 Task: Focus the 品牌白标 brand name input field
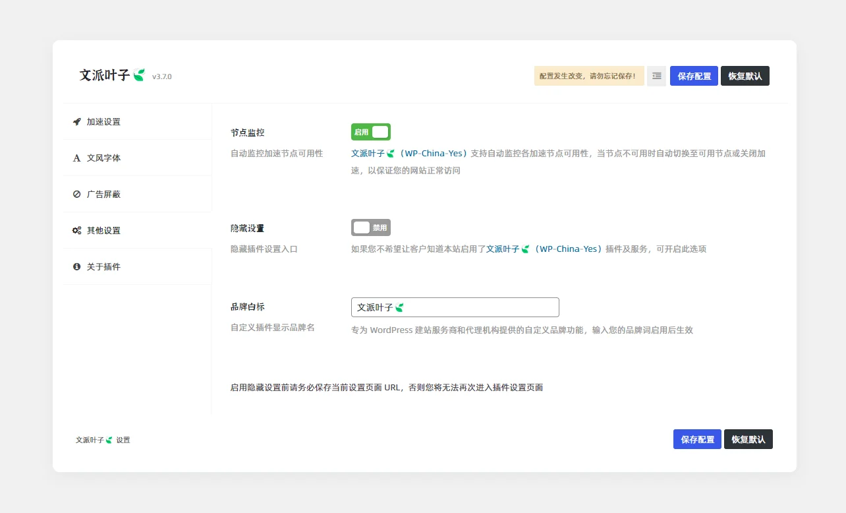tap(455, 307)
